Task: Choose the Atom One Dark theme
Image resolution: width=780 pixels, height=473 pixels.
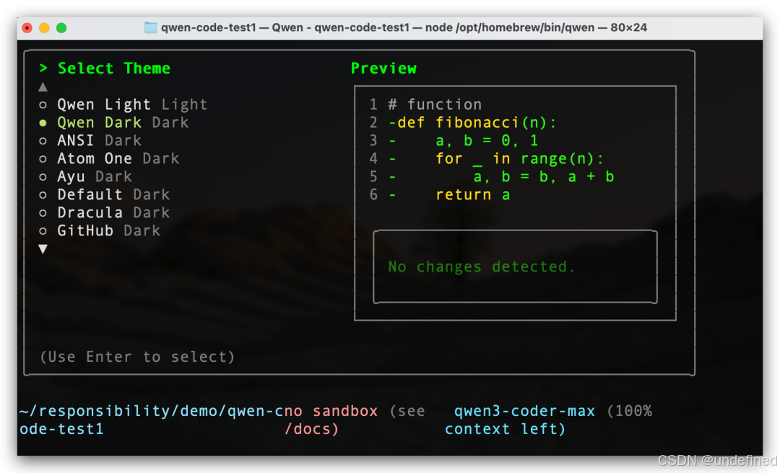Action: (x=109, y=158)
